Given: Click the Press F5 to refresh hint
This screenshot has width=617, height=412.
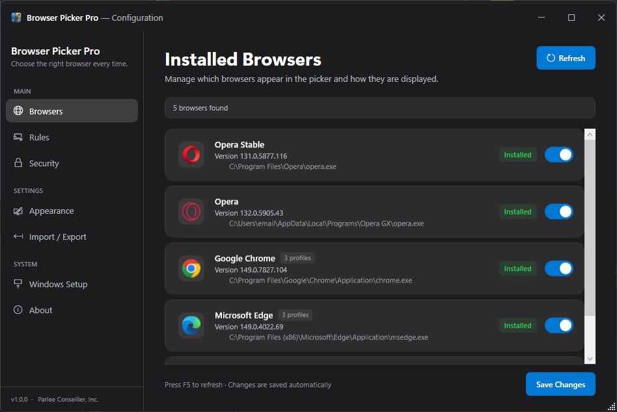Looking at the screenshot, I should point(193,385).
